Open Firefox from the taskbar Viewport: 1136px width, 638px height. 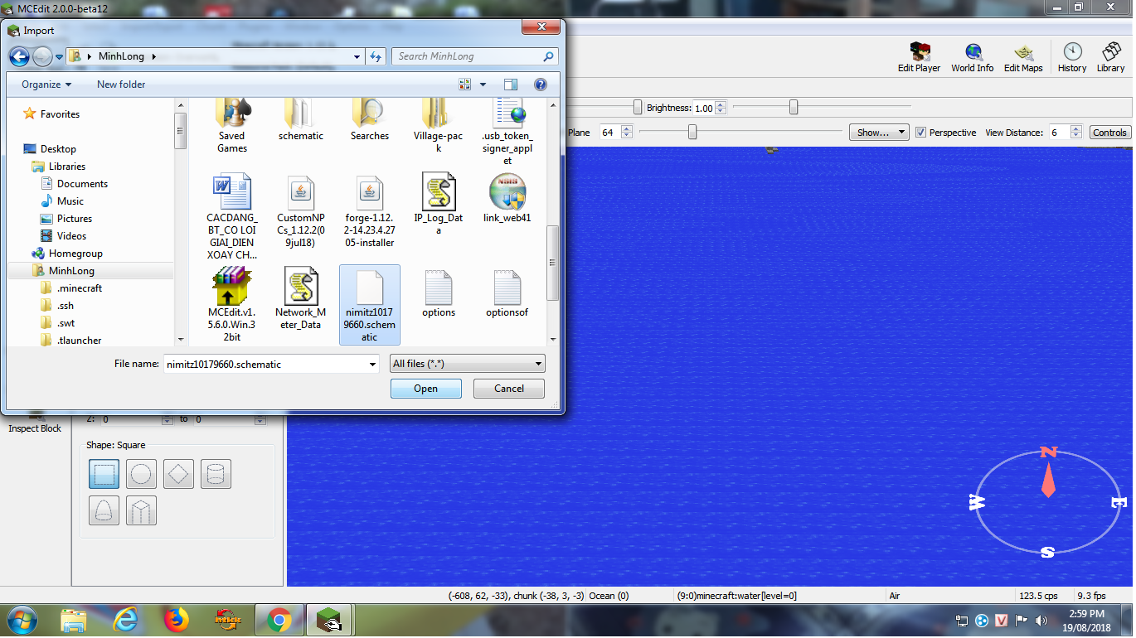tap(176, 620)
